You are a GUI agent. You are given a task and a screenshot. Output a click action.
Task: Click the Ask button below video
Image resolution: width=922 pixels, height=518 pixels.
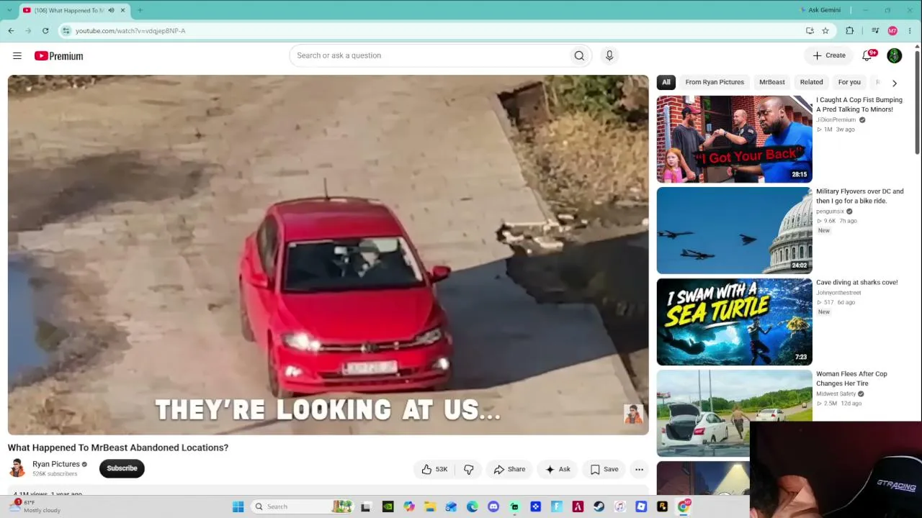click(x=558, y=469)
